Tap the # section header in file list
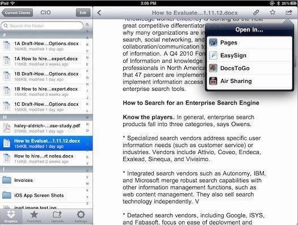Screen dimensions: 298x225 point(46,35)
